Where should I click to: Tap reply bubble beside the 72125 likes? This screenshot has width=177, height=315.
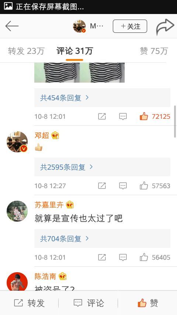(x=123, y=117)
